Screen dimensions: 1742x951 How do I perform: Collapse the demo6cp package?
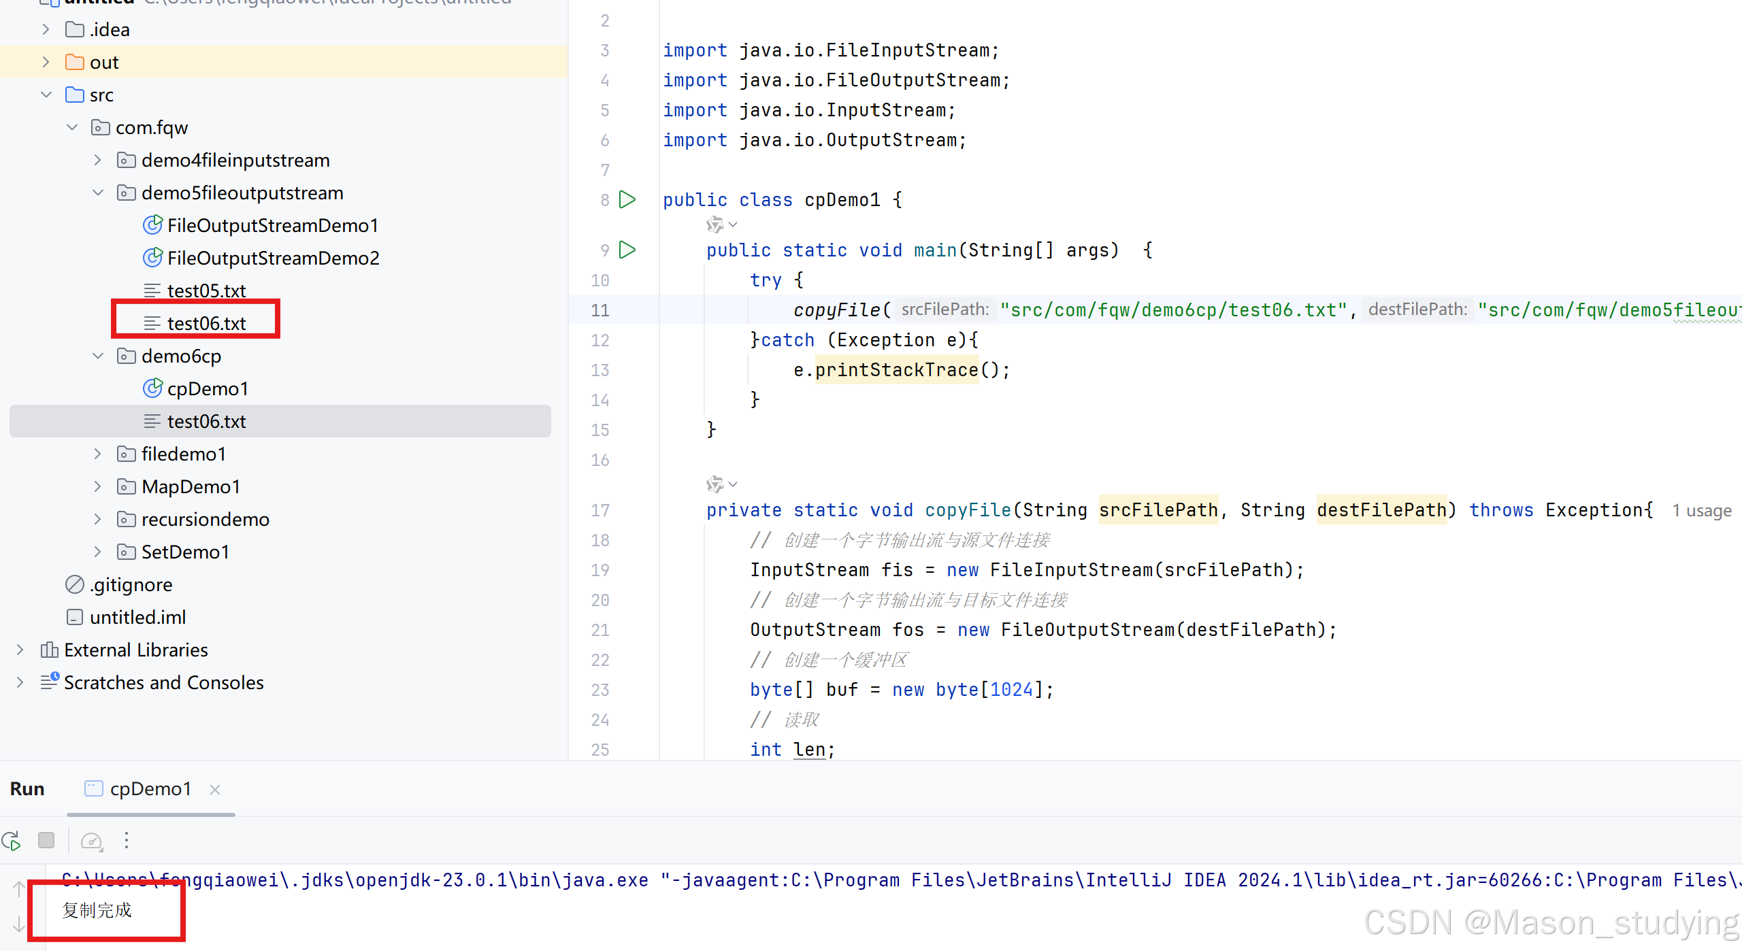click(97, 356)
